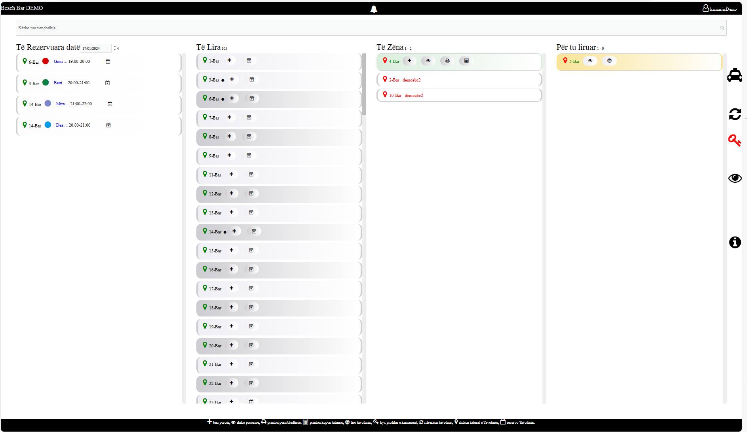Add an order to free table 16-Bar
Image resolution: width=747 pixels, height=432 pixels.
click(232, 269)
